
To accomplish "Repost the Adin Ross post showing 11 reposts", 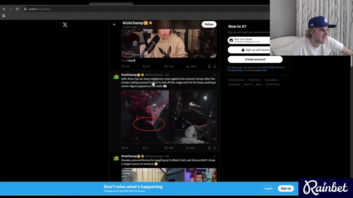I will [x=146, y=148].
